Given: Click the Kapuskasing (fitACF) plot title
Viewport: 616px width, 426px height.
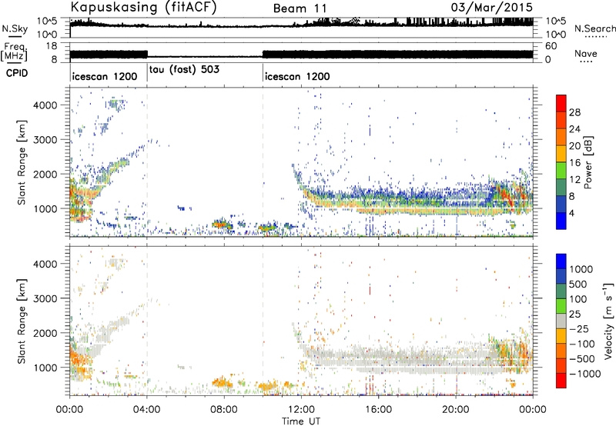Looking at the screenshot, I should tap(143, 8).
